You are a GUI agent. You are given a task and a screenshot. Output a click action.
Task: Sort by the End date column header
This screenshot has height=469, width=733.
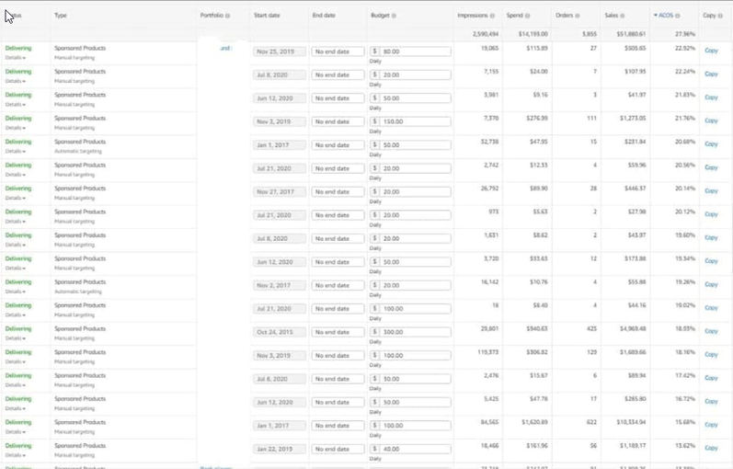pos(324,16)
